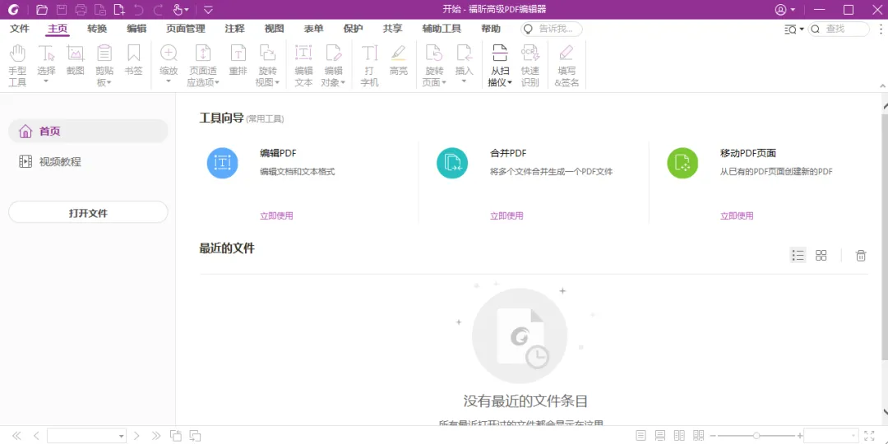Click the zoom in plus button
This screenshot has width=888, height=444.
(800, 436)
